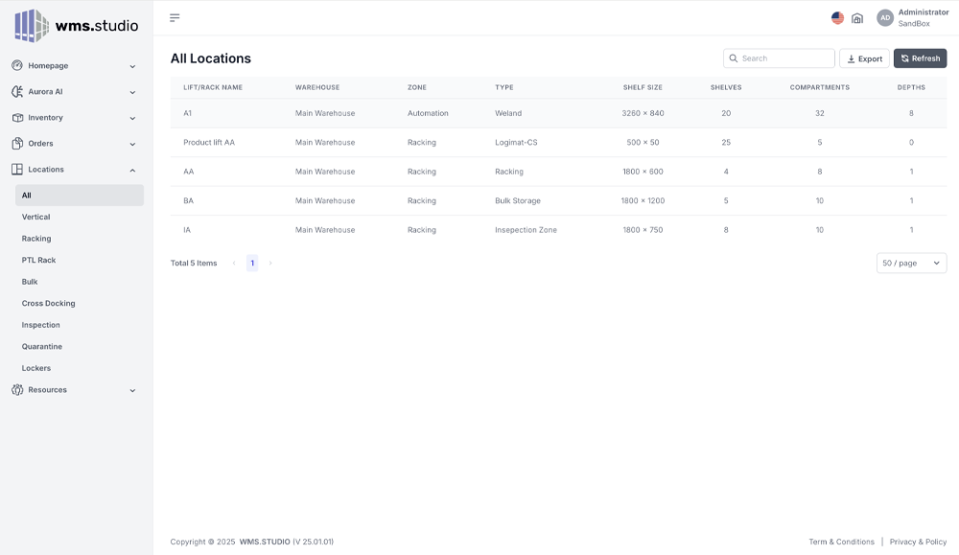Click the Aurora AI sidebar icon
Image resolution: width=959 pixels, height=555 pixels.
(x=17, y=92)
